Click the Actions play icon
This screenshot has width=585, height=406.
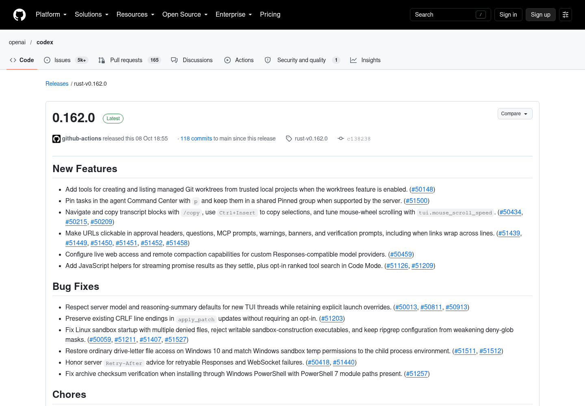click(227, 60)
